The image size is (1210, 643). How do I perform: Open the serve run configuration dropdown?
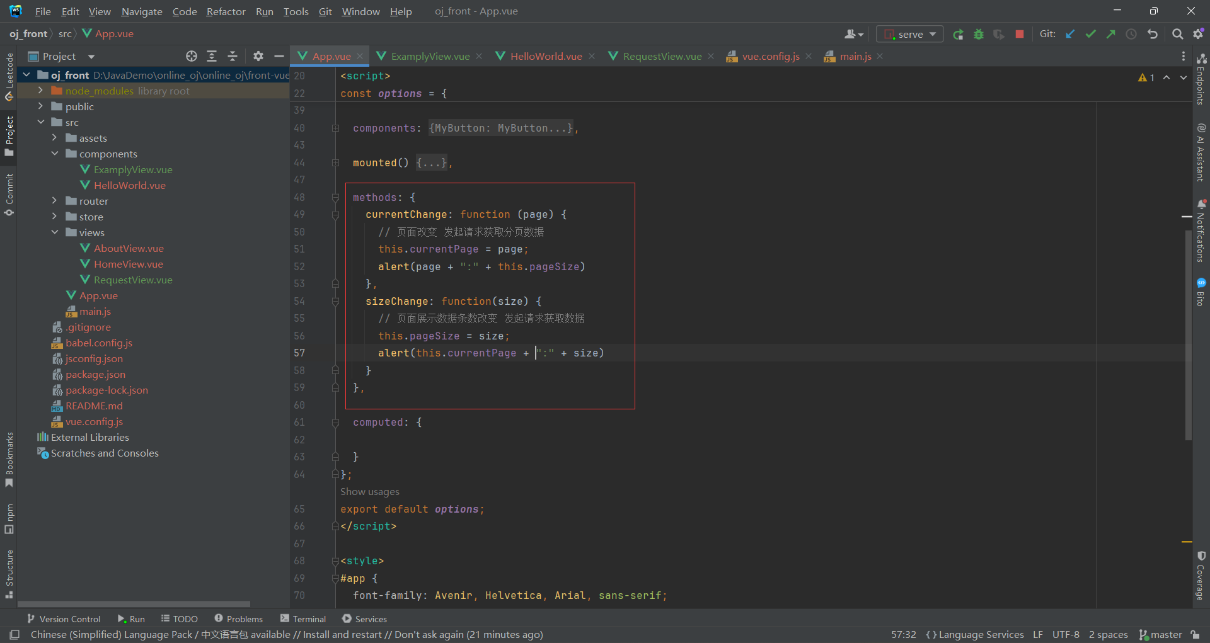click(x=909, y=34)
